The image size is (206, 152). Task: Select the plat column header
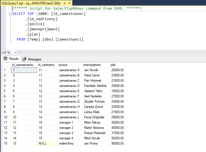(117, 65)
